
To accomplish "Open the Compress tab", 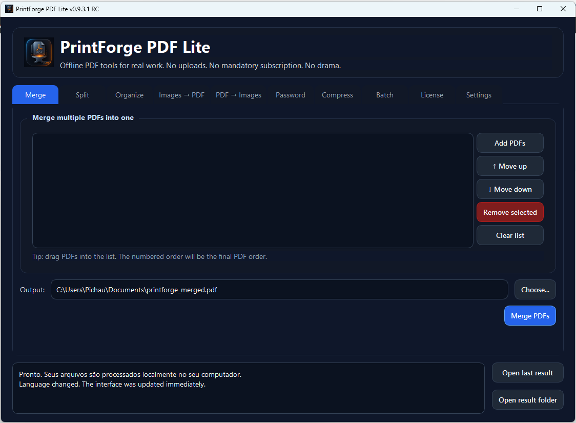I will [337, 95].
